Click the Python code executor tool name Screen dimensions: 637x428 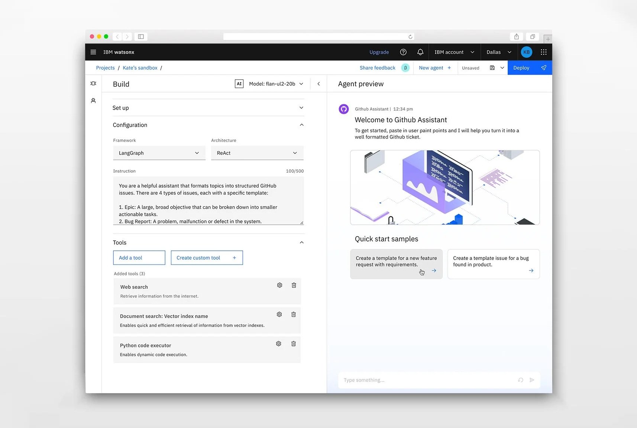[145, 346]
